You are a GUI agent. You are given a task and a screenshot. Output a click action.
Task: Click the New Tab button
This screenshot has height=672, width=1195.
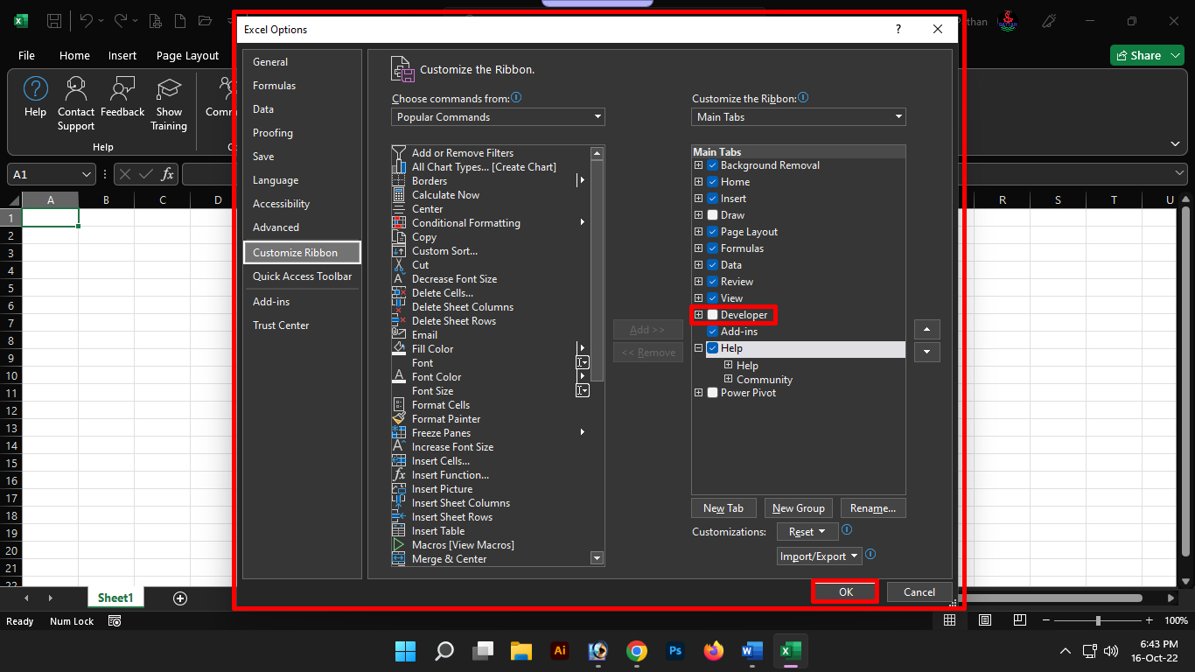coord(723,508)
